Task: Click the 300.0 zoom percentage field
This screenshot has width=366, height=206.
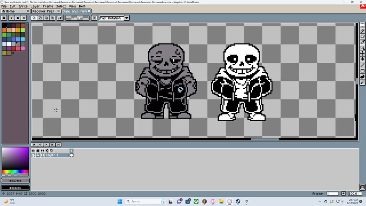Action: (355, 193)
